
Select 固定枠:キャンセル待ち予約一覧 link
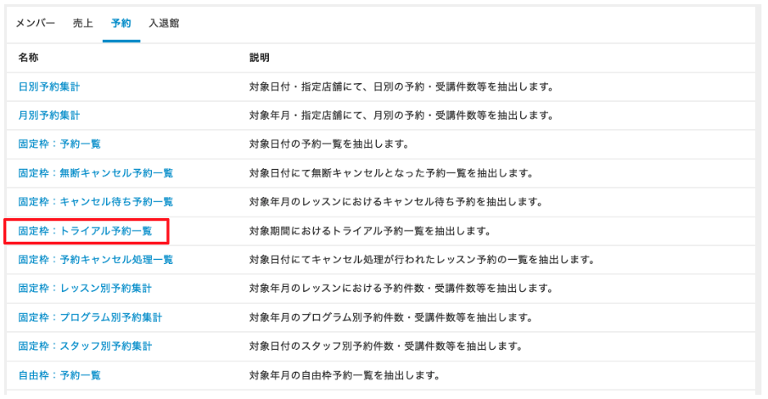tap(96, 202)
